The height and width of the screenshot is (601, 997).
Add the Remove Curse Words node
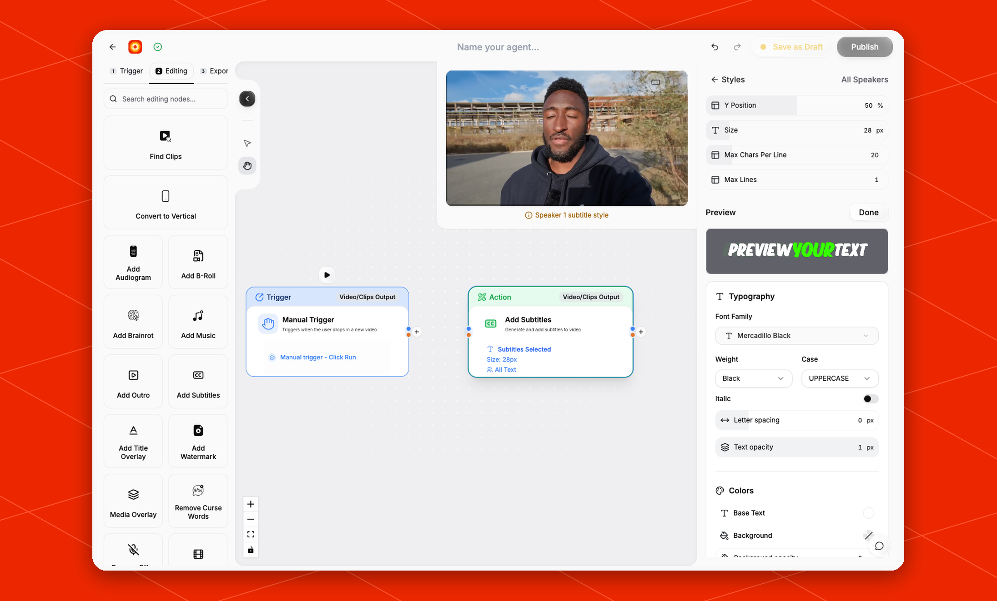click(198, 501)
